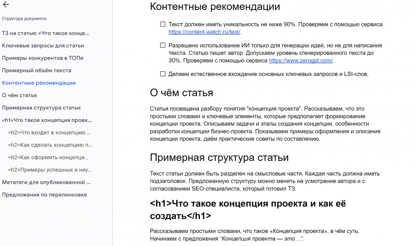Select «Примерный объём текста» outline entry
This screenshot has width=416, height=246.
coord(37,71)
